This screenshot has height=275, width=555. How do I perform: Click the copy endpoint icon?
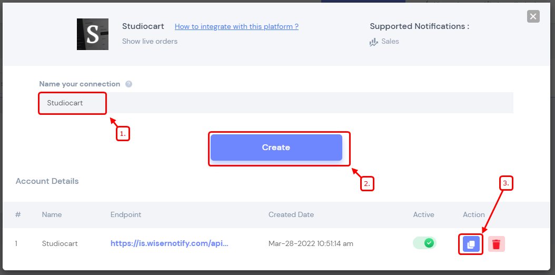471,244
